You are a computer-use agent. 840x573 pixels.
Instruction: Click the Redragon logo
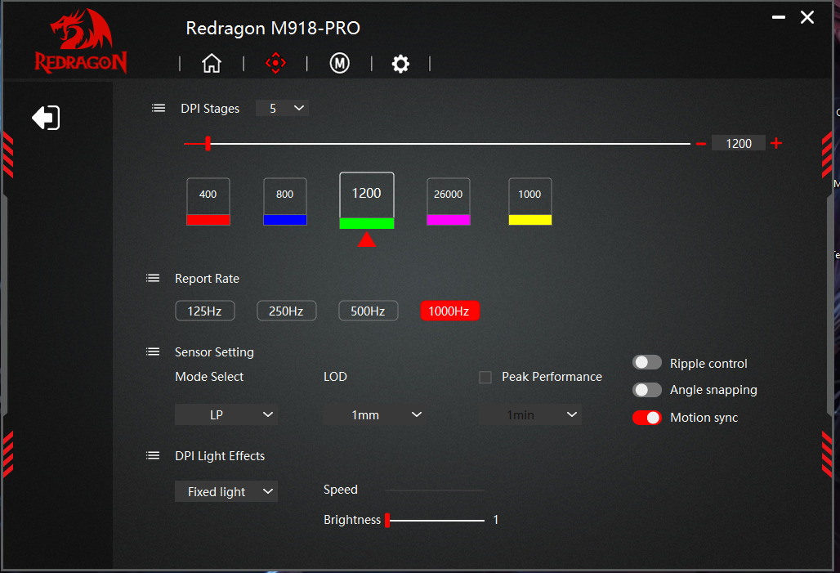coord(81,41)
